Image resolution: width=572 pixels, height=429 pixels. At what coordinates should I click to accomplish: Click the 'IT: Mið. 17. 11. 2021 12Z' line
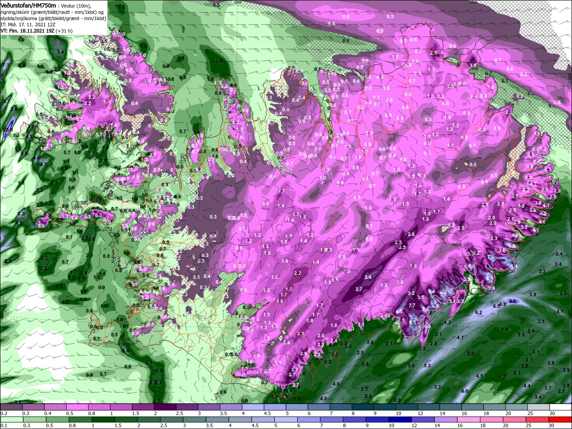(29, 25)
